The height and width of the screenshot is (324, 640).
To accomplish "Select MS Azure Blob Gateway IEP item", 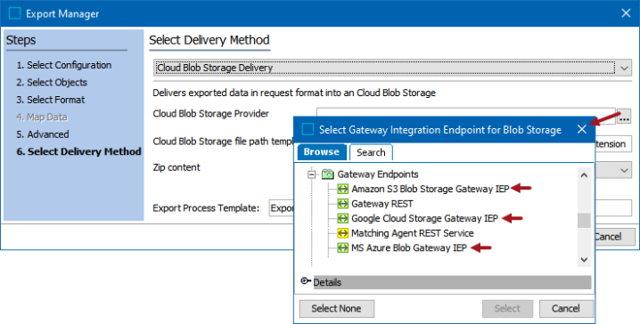I will (x=408, y=247).
